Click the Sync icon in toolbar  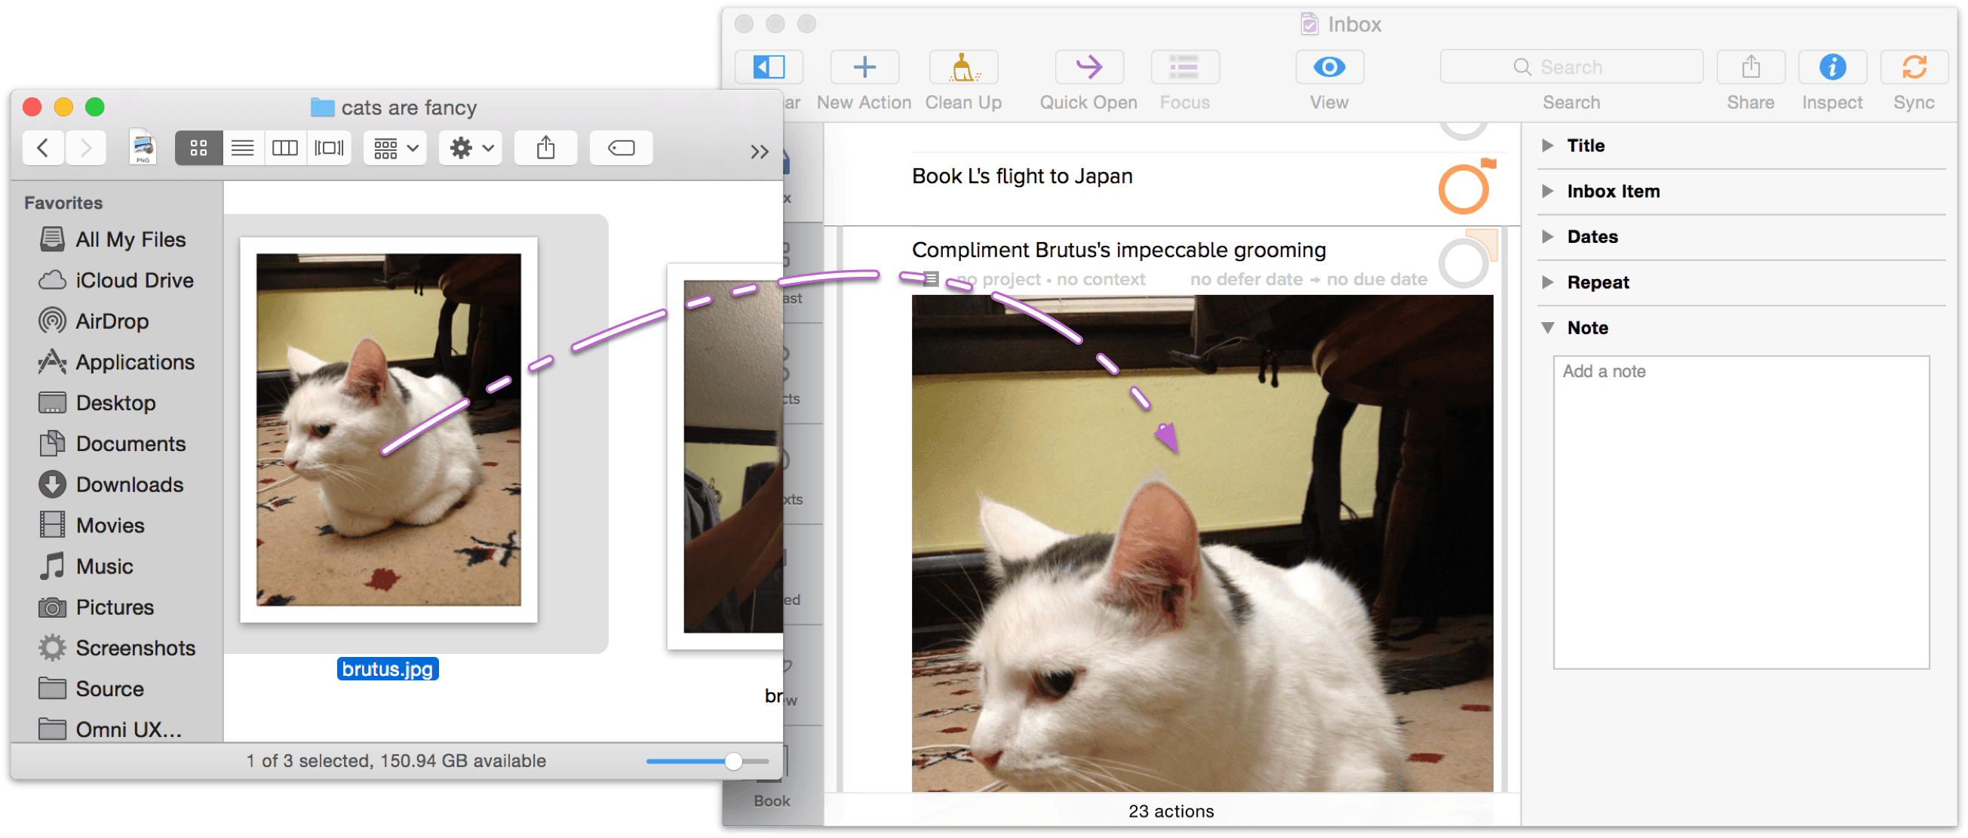[1913, 67]
